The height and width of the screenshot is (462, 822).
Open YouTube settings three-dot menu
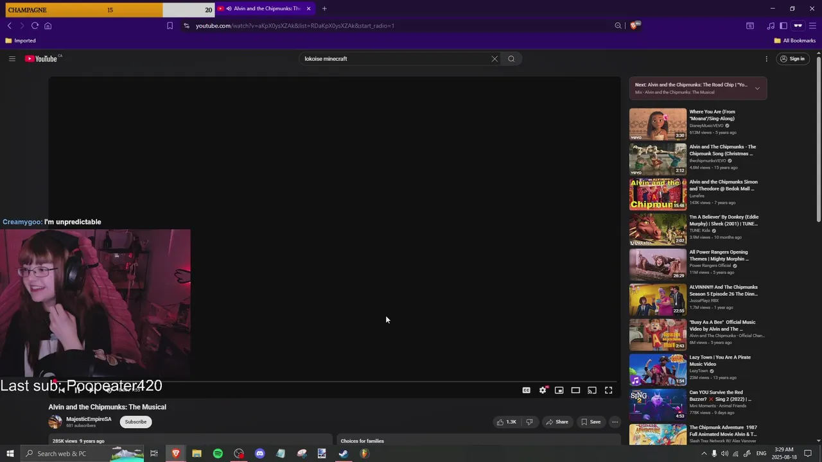[x=766, y=58]
